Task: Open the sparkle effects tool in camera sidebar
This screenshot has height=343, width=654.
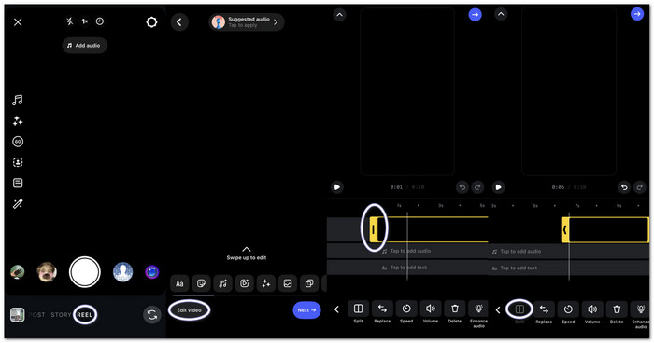Action: tap(18, 121)
